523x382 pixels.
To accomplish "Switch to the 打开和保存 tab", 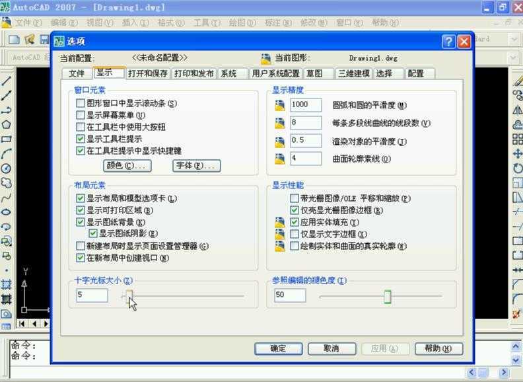I will click(148, 73).
